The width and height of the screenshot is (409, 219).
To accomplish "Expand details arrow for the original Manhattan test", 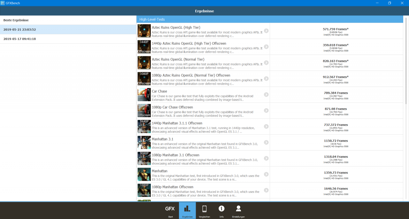I will coord(266,174).
